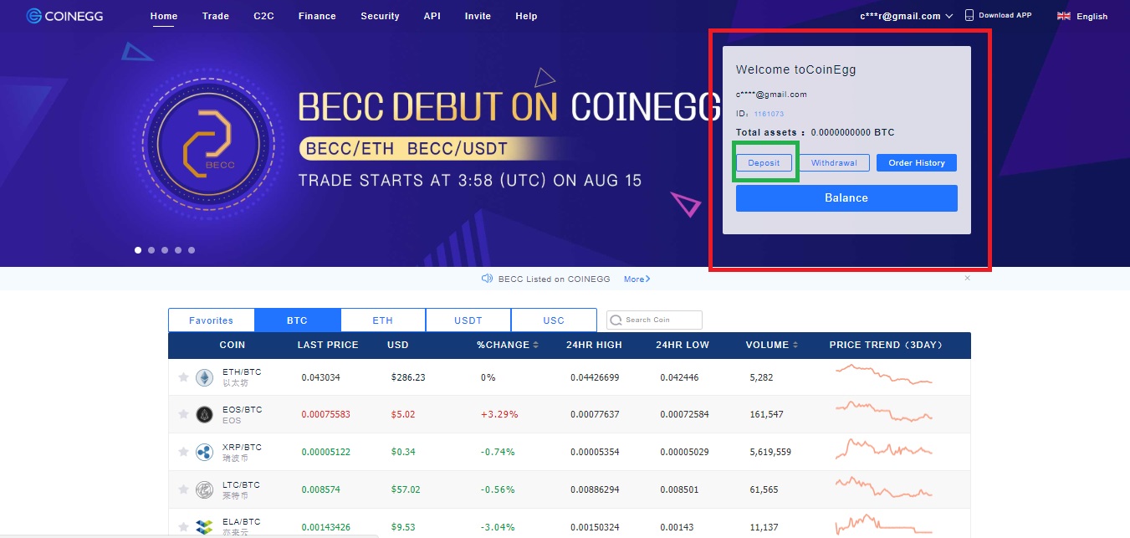The height and width of the screenshot is (538, 1130).
Task: Open the C2C page
Action: (263, 16)
